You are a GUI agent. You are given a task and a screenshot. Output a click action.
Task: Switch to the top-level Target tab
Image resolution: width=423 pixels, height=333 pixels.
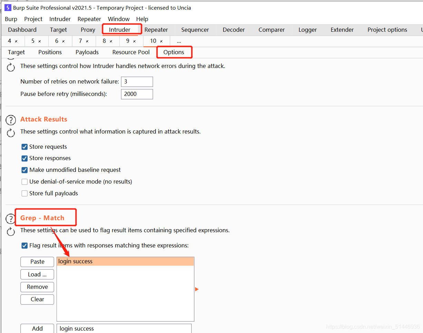pyautogui.click(x=58, y=30)
